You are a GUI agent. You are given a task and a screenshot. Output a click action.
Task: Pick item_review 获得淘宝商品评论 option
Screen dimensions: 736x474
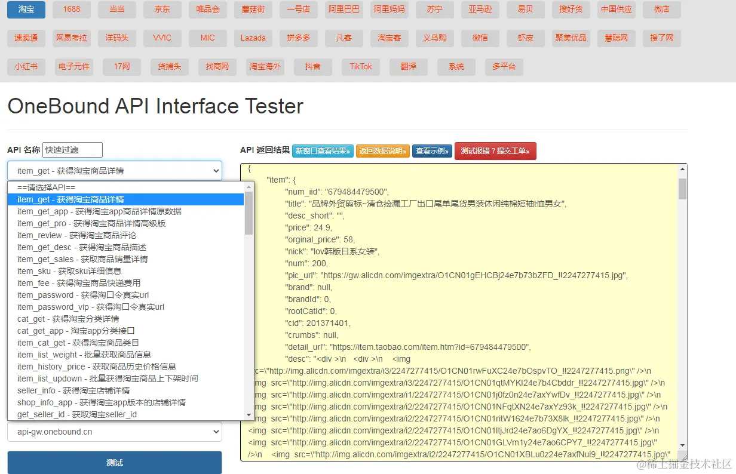pos(126,235)
